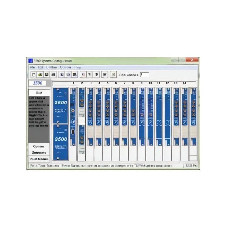Image resolution: width=226 pixels, height=226 pixels.
Task: Click the Help question mark toolbar icon
Action: tap(113, 75)
